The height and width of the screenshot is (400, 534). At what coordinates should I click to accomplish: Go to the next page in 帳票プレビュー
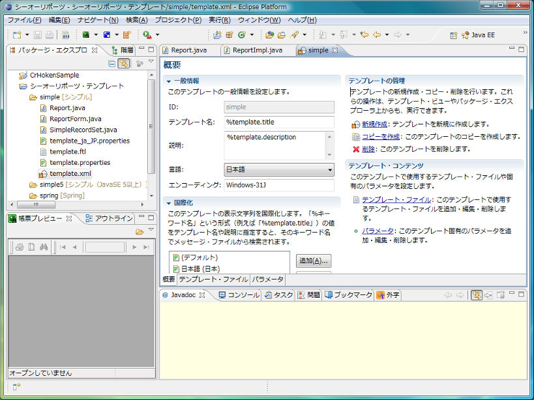coord(134,248)
